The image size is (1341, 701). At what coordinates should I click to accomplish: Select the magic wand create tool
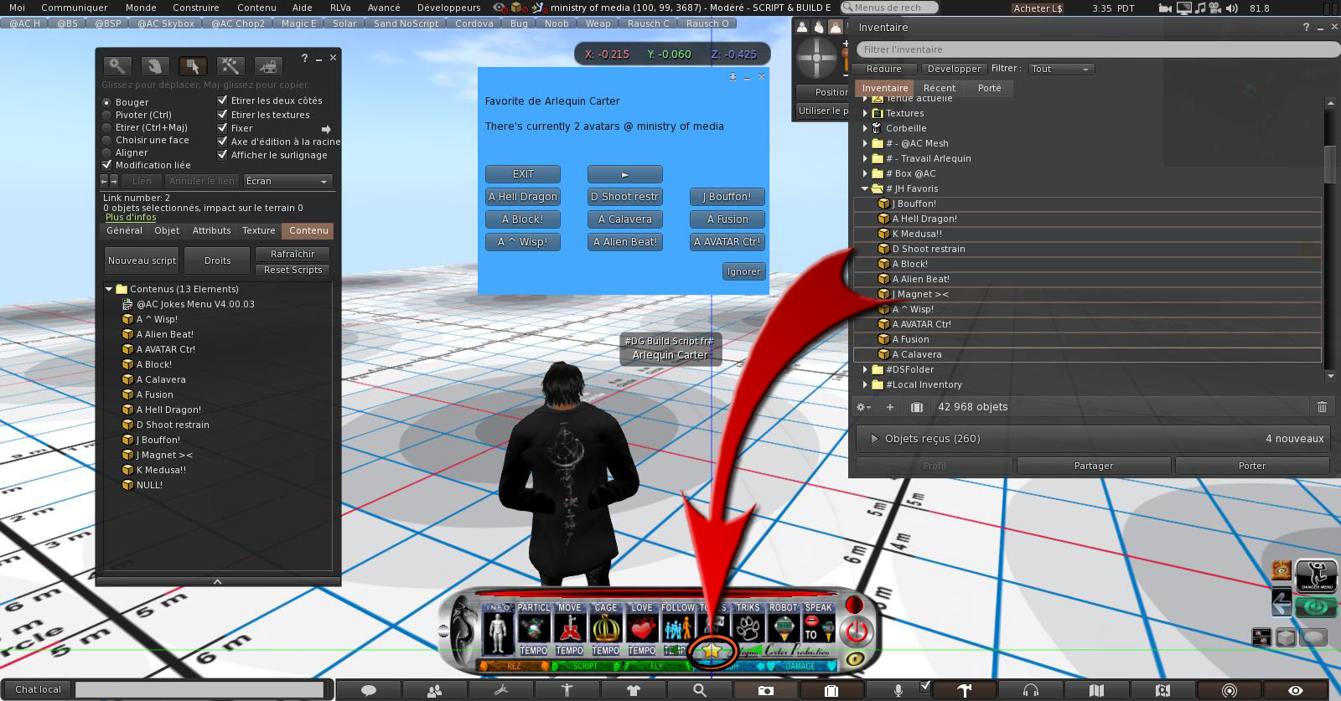(230, 66)
